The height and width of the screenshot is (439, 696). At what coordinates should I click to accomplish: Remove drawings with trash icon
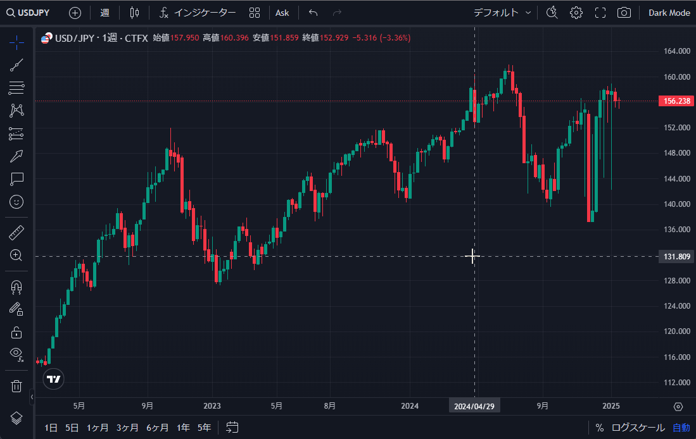16,386
